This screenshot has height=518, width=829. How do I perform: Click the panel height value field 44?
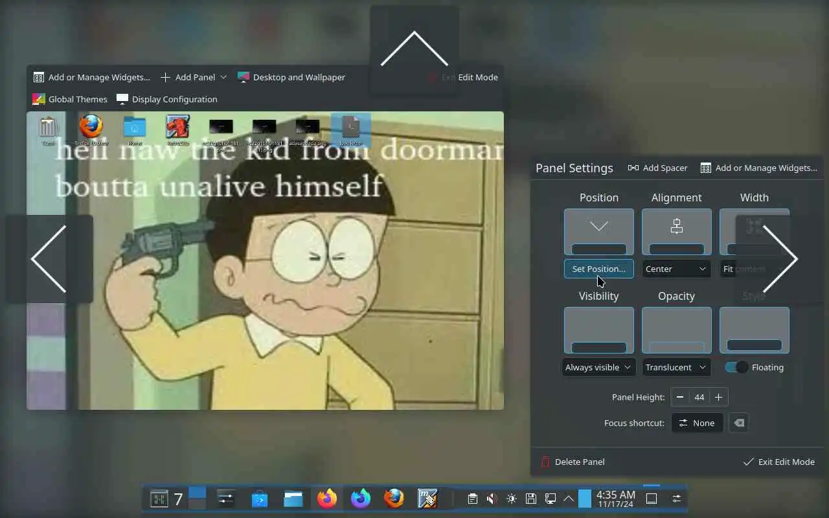coord(699,397)
